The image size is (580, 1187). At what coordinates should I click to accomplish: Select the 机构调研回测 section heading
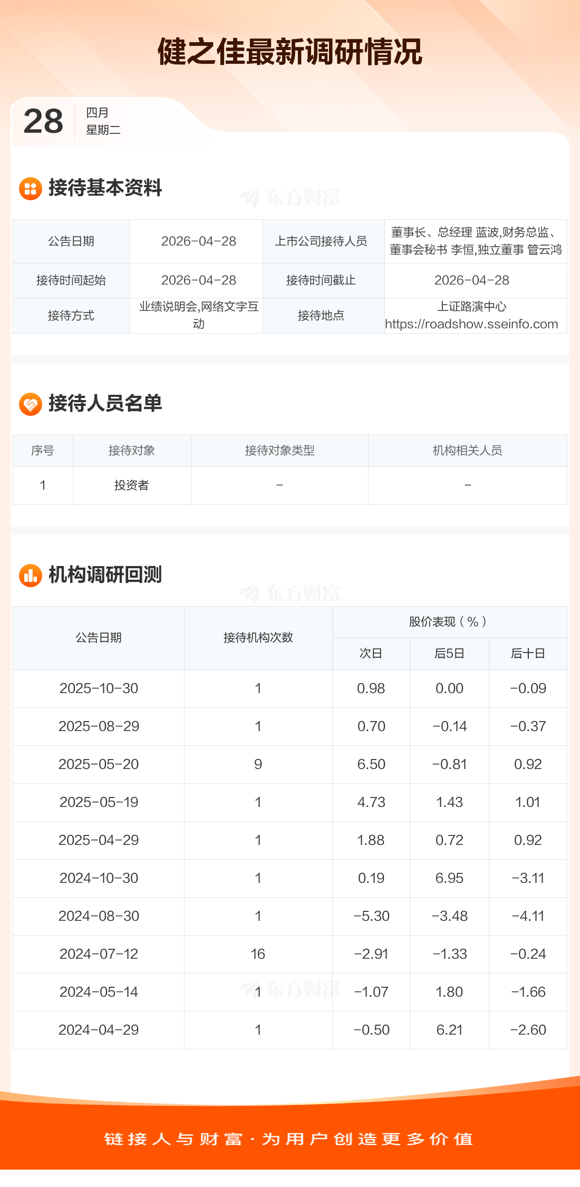coord(105,575)
